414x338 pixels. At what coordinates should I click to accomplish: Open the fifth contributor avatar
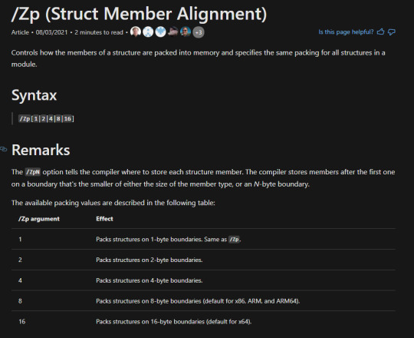(186, 32)
